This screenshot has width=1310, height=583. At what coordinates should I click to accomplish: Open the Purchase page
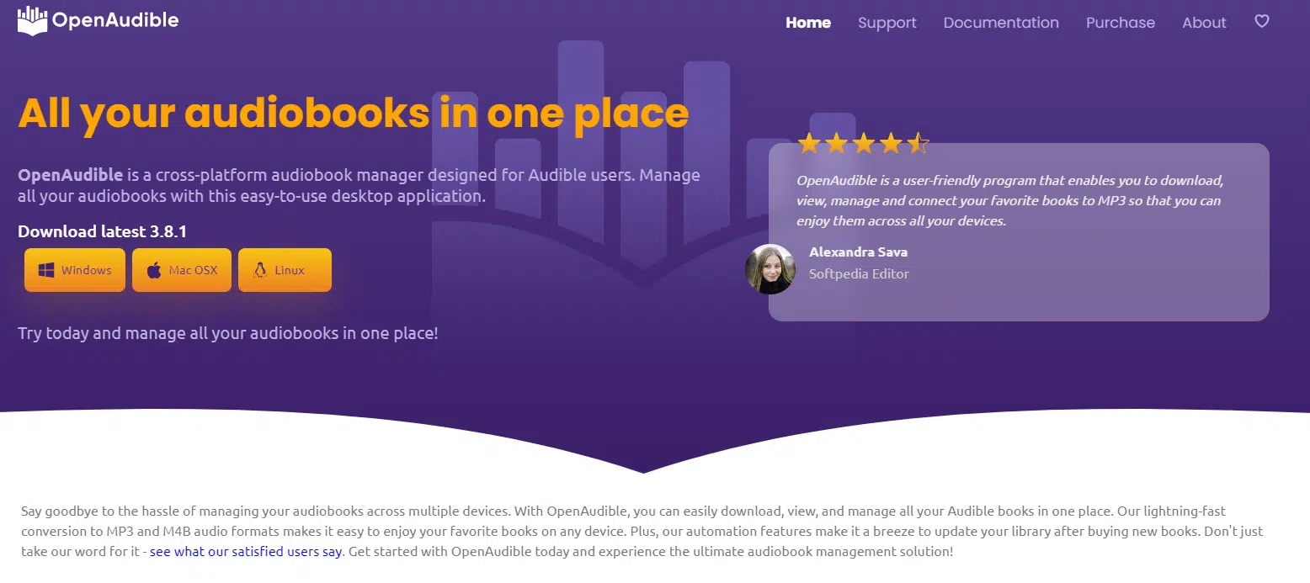coord(1120,23)
